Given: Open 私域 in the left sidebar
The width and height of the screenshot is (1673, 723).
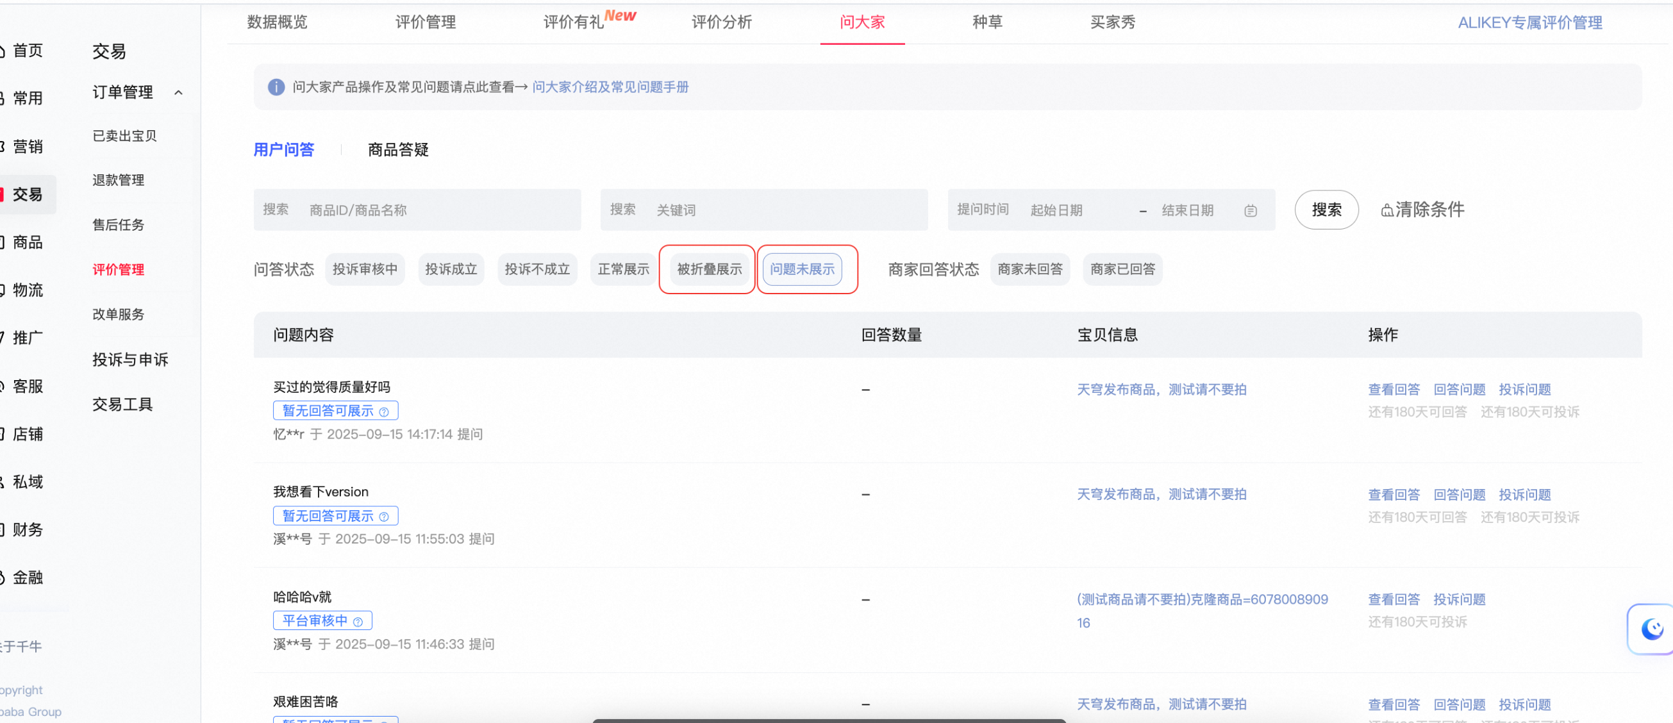Looking at the screenshot, I should click(28, 482).
